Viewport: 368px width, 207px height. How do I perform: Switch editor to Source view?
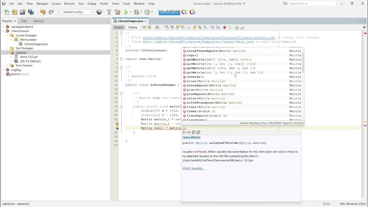tap(118, 27)
